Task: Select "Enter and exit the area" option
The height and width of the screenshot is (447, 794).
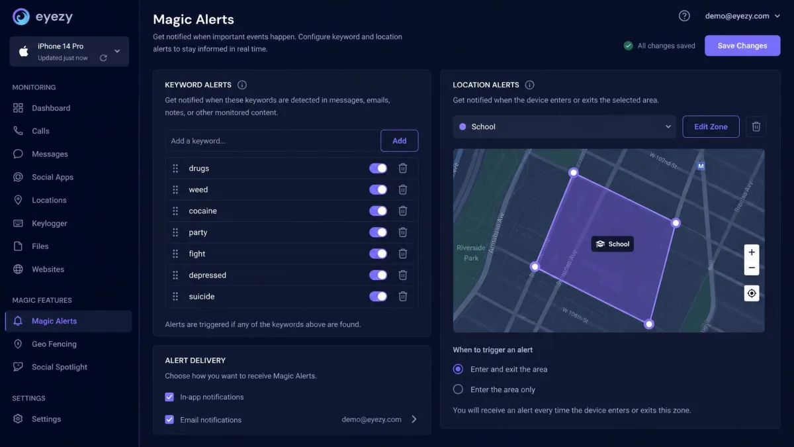Action: coord(458,369)
